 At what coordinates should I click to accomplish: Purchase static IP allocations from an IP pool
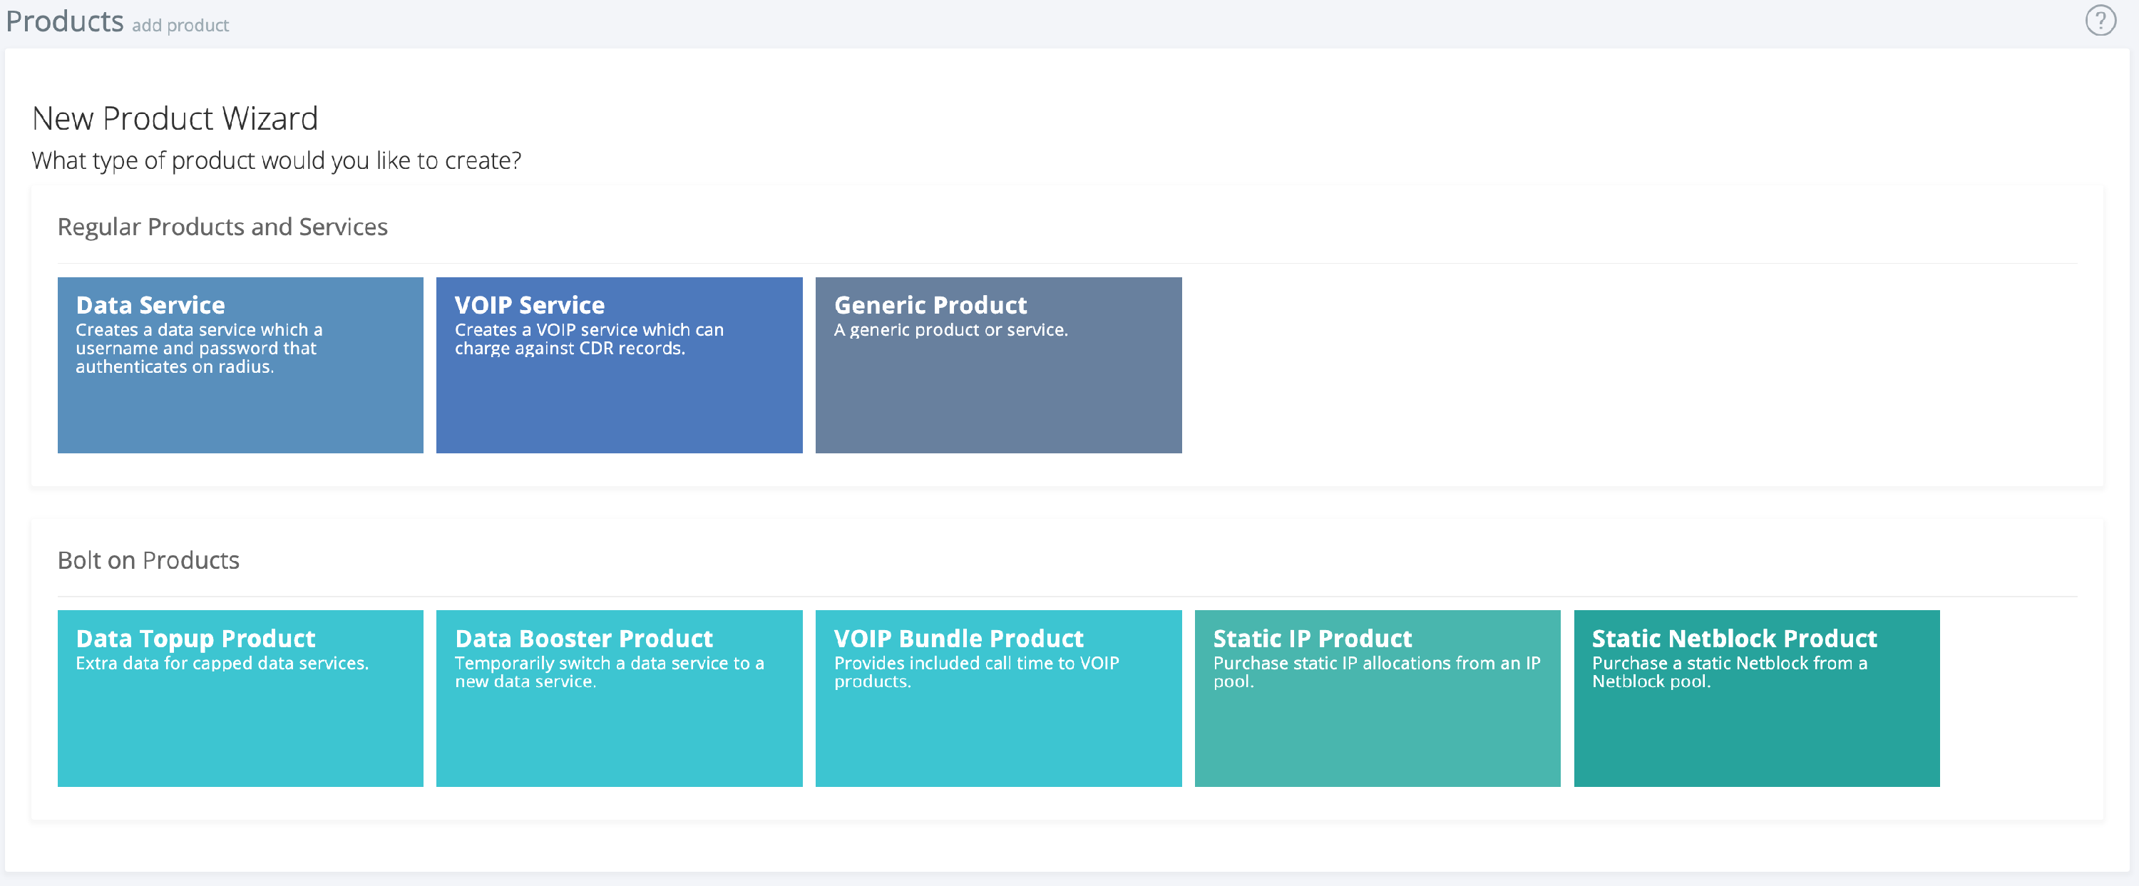click(x=1377, y=698)
